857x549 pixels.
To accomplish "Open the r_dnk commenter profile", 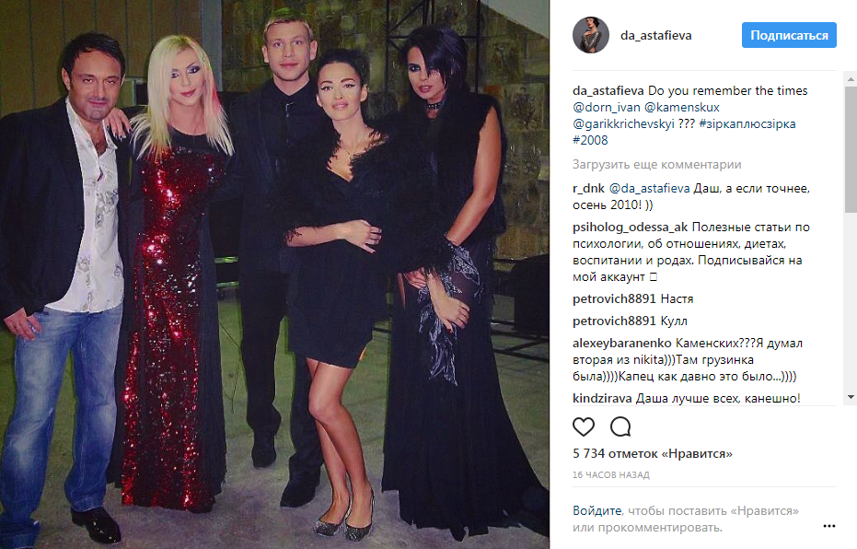I will point(588,189).
